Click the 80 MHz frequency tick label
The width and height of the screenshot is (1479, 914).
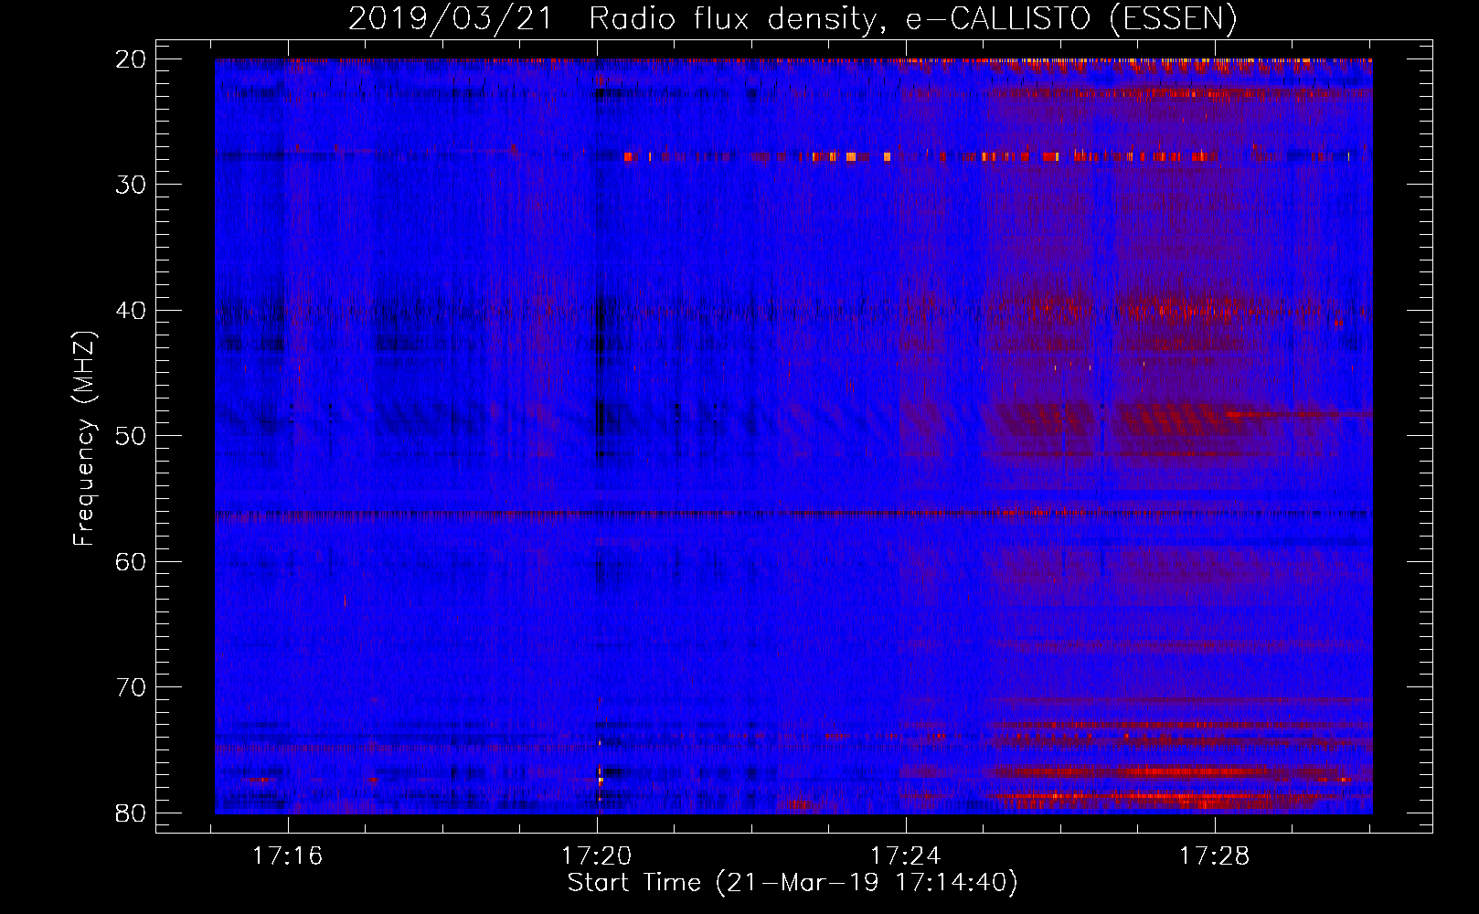click(132, 813)
